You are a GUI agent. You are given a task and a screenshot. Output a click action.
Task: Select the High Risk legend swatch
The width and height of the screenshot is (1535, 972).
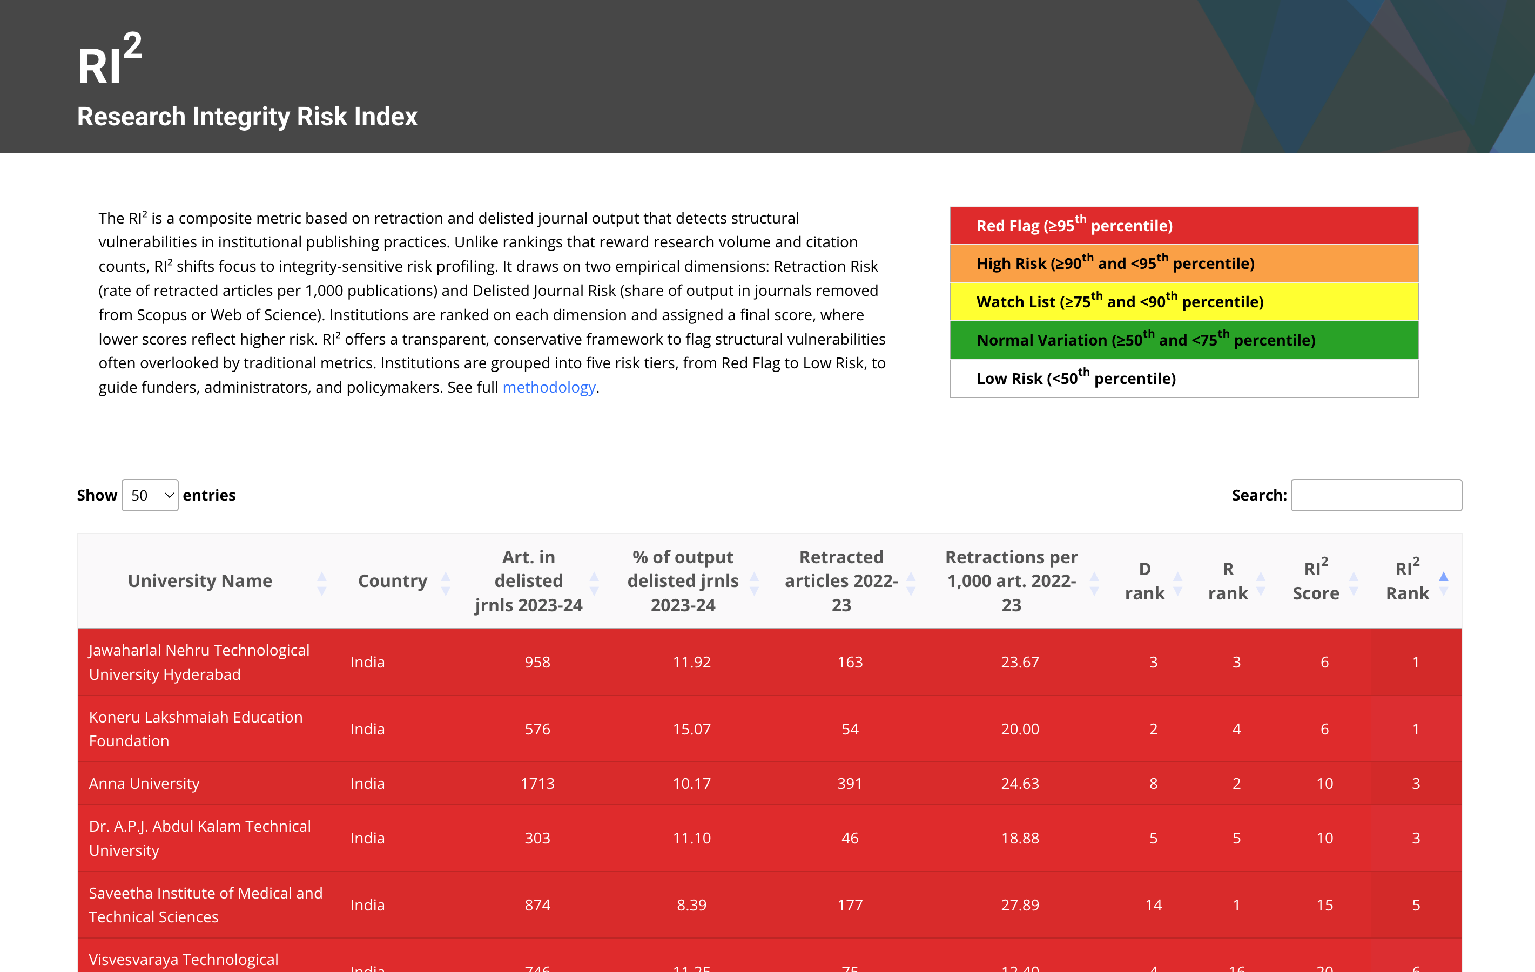(x=1184, y=263)
